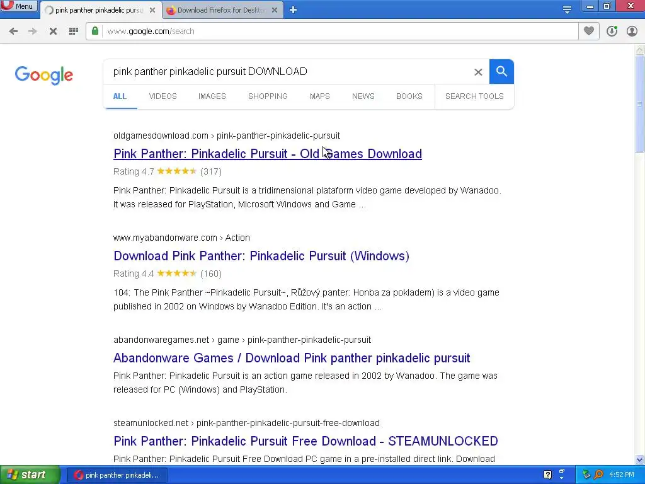The image size is (645, 484).
Task: Click the Google logo
Action: point(44,75)
